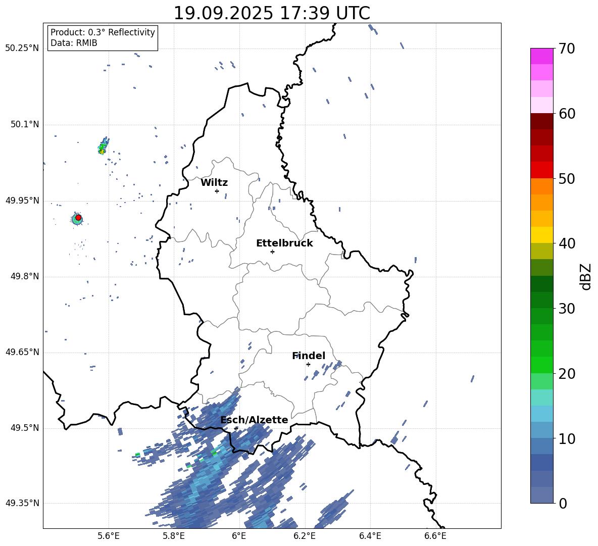Click the cross marker below Findel
This screenshot has width=598, height=546.
(x=308, y=364)
